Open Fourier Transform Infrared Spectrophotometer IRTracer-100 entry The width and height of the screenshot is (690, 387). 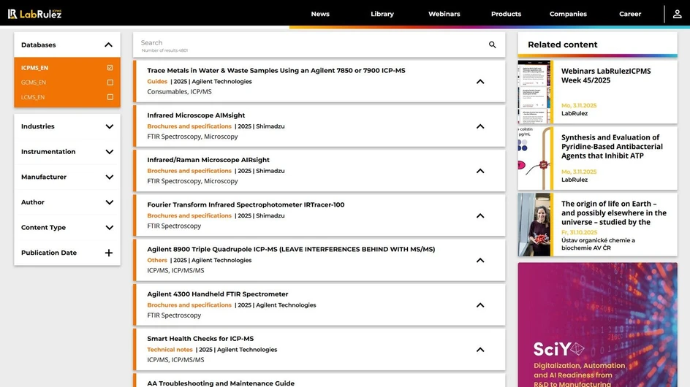[246, 205]
